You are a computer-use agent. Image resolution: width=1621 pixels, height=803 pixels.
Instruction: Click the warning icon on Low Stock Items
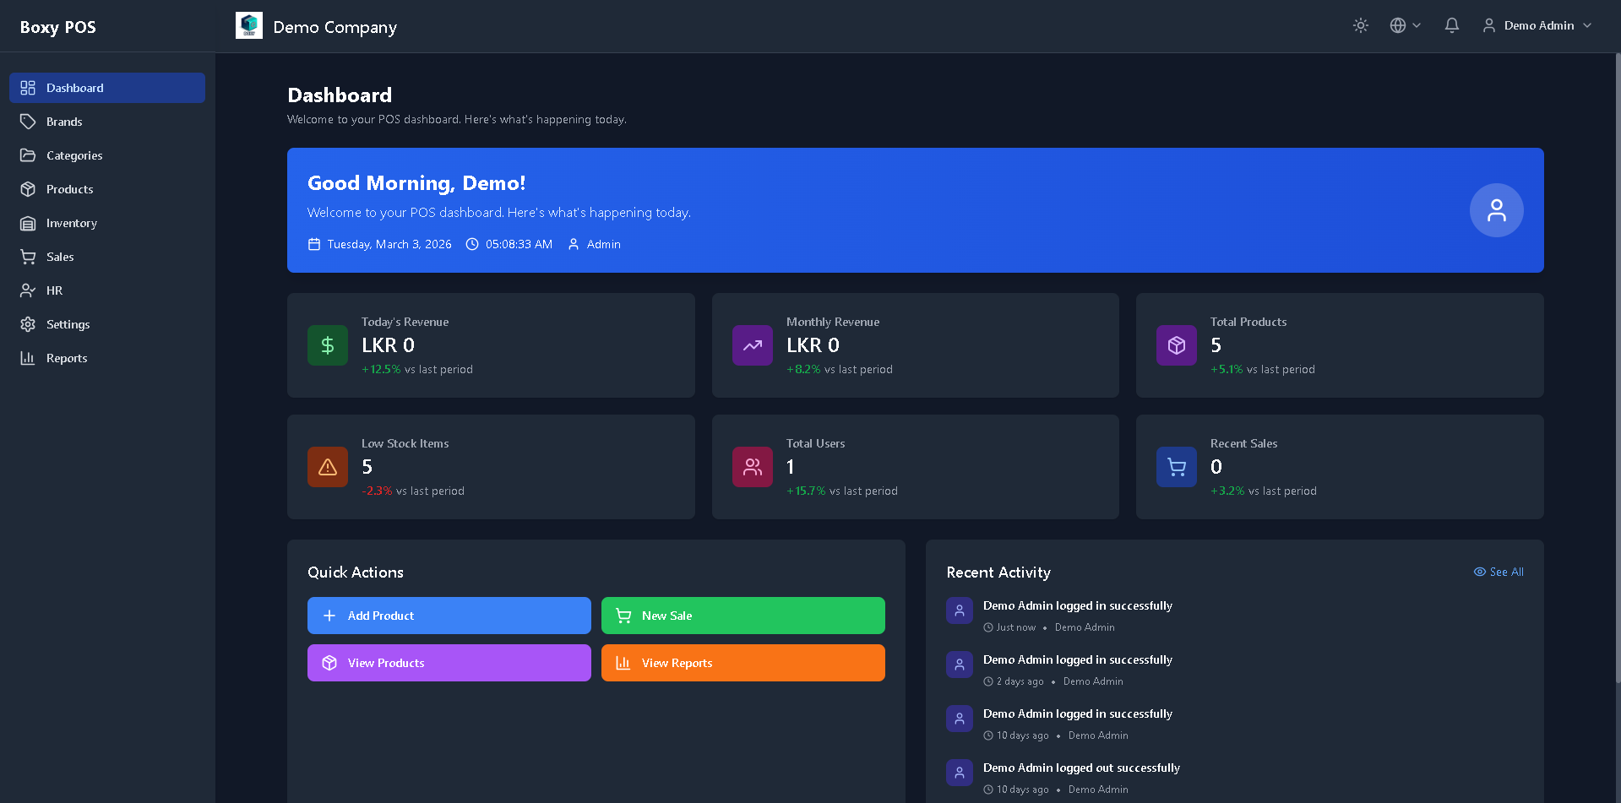(x=328, y=467)
